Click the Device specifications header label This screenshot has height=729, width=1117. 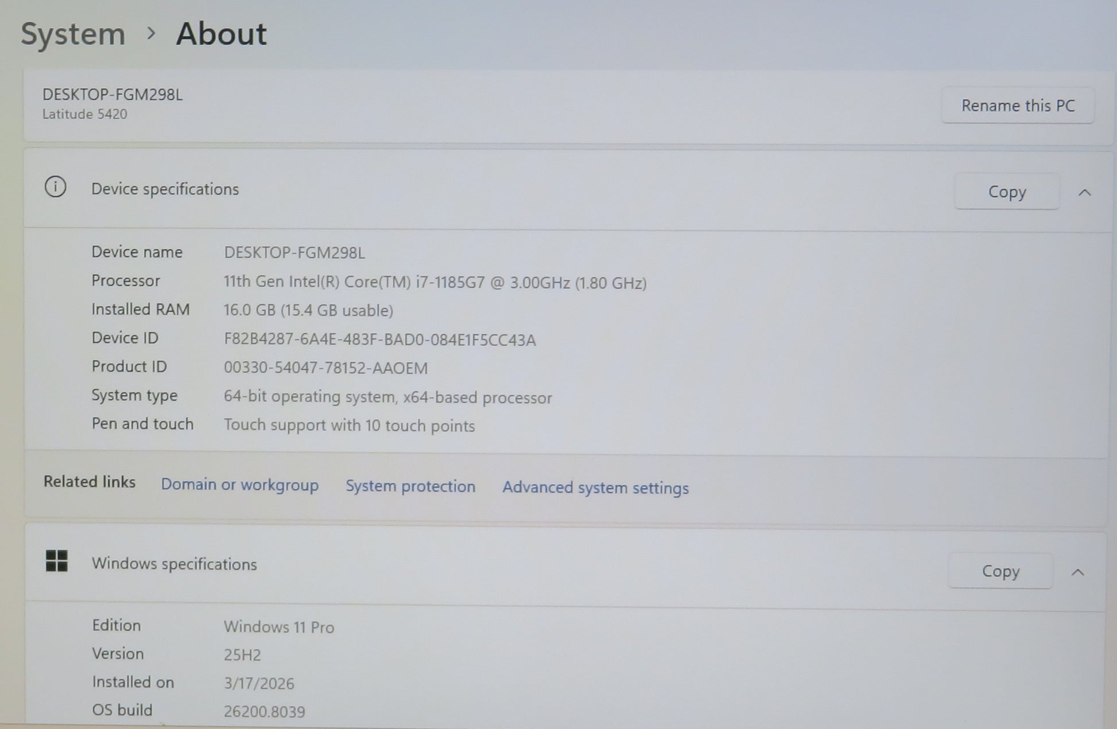pyautogui.click(x=165, y=189)
